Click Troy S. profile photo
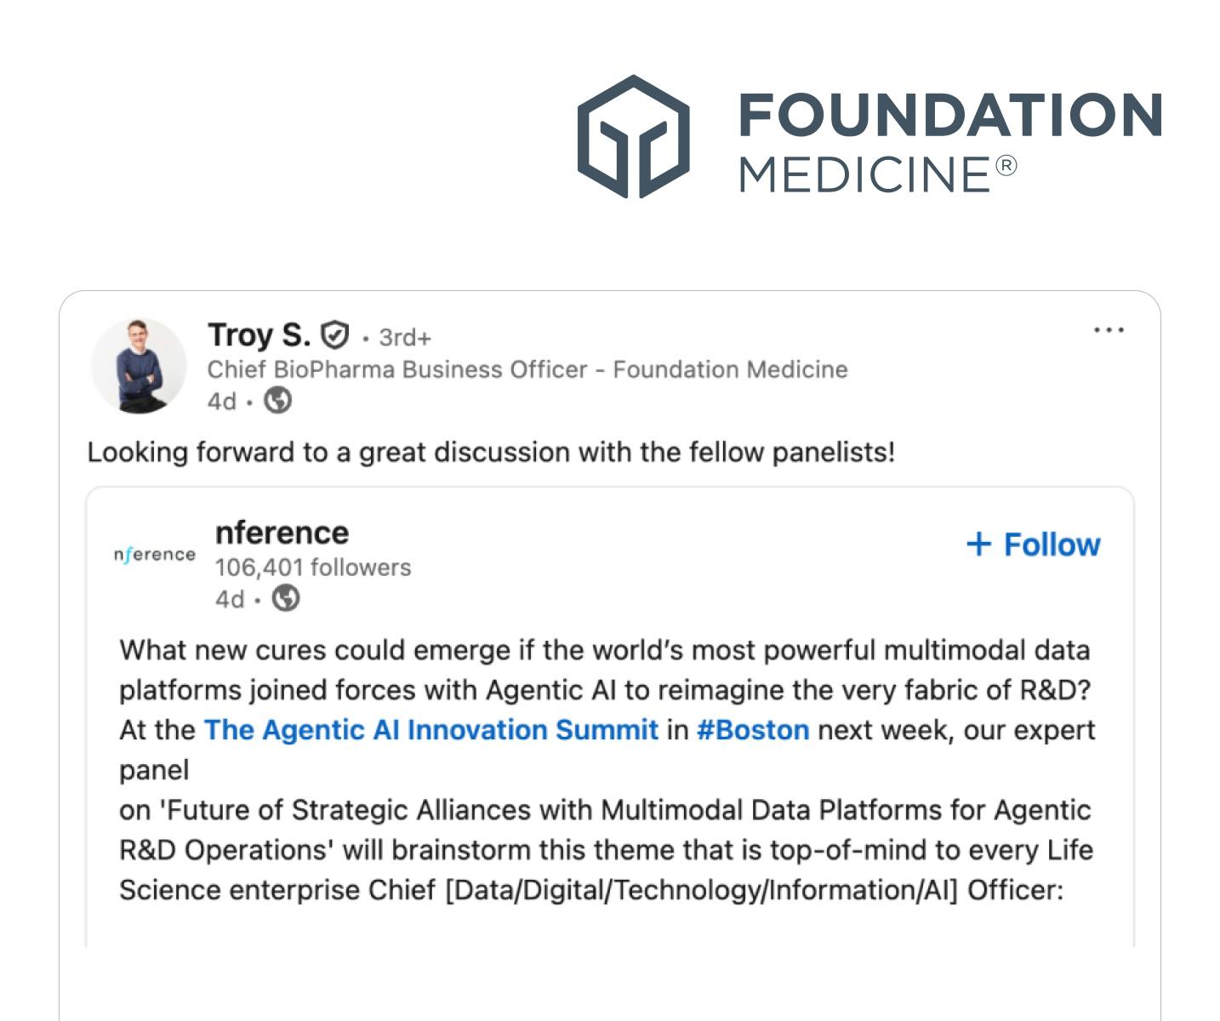Image resolution: width=1220 pixels, height=1021 pixels. pos(139,367)
